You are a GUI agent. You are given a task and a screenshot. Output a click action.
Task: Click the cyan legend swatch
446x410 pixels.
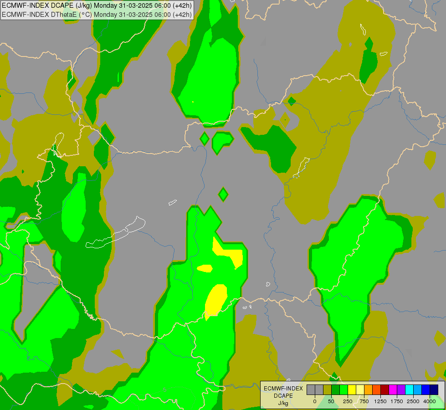click(409, 389)
